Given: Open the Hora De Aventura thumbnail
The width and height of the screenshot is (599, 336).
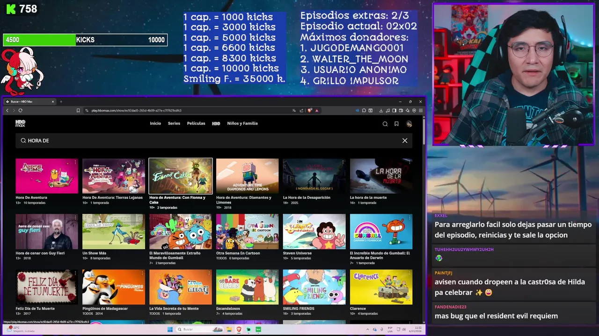Looking at the screenshot, I should pos(47,176).
